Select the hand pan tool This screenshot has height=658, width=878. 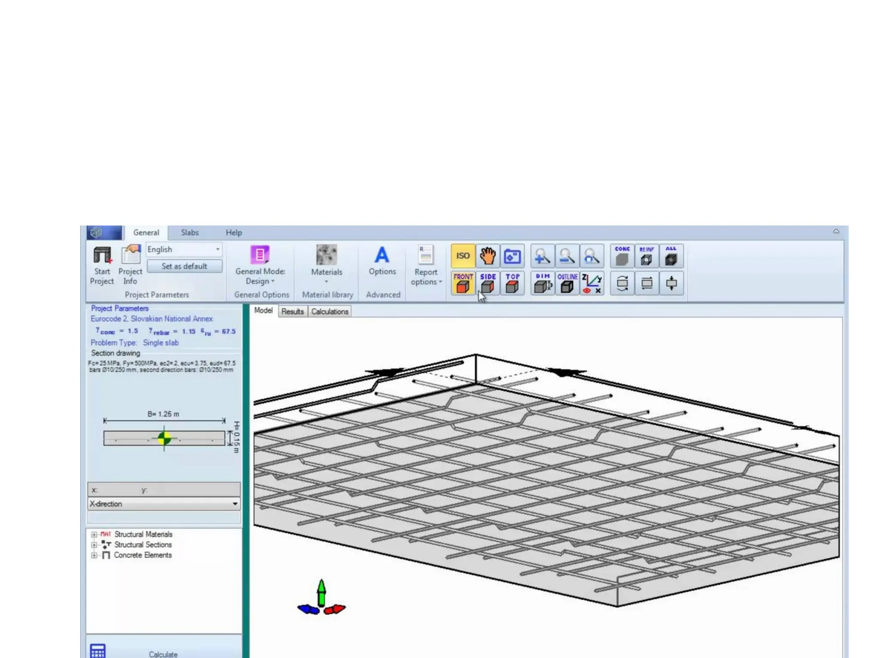(x=487, y=256)
